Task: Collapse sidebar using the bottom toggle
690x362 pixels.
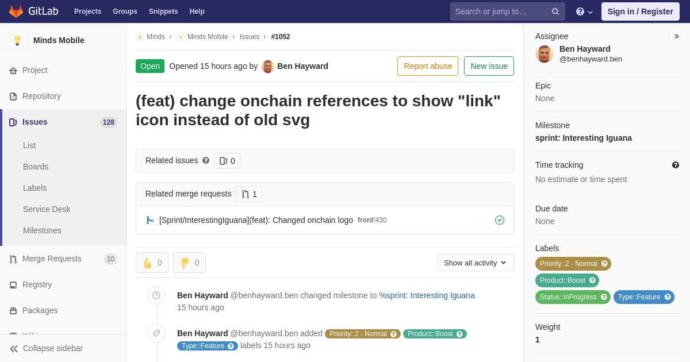Action: pyautogui.click(x=46, y=348)
